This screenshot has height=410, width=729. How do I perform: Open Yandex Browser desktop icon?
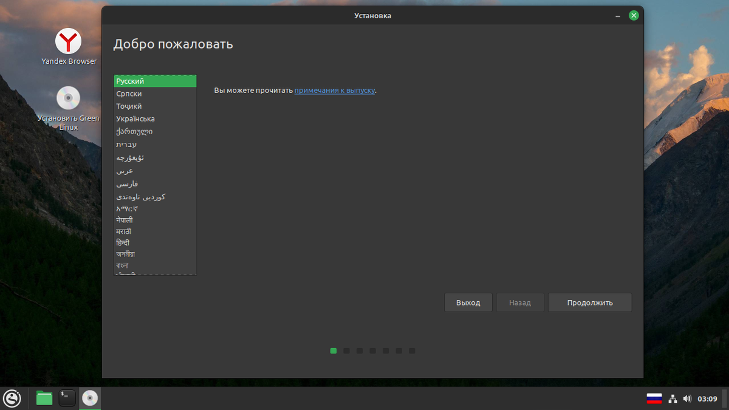[x=69, y=47]
